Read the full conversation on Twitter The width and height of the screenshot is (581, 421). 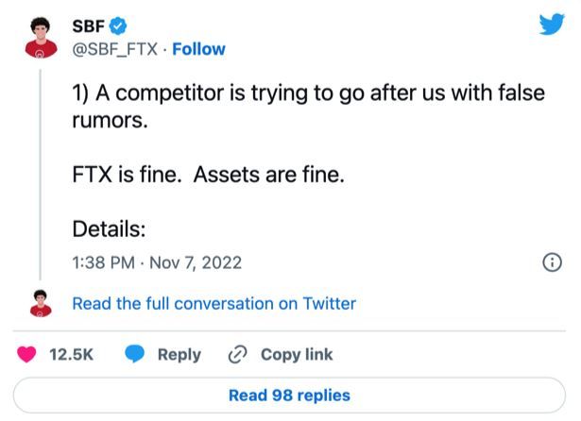214,303
